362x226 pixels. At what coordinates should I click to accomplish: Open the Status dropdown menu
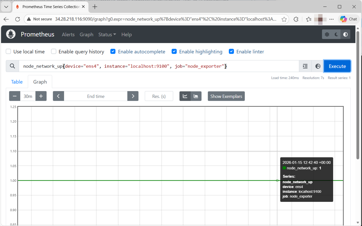(x=107, y=34)
